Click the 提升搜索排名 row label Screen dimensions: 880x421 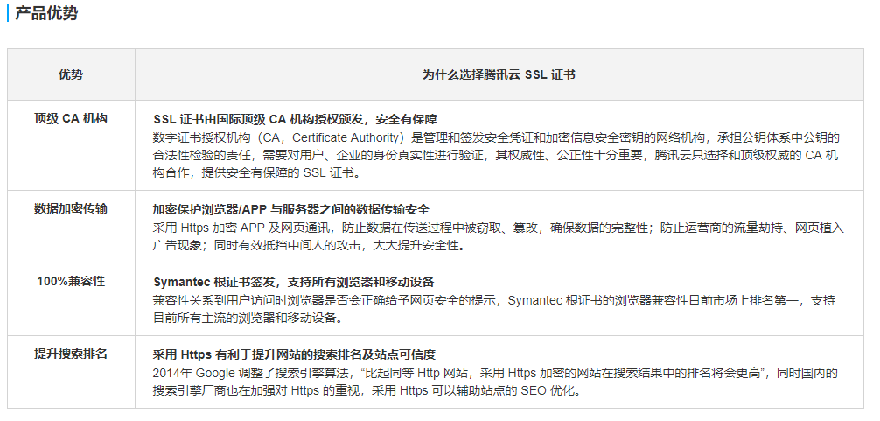71,354
